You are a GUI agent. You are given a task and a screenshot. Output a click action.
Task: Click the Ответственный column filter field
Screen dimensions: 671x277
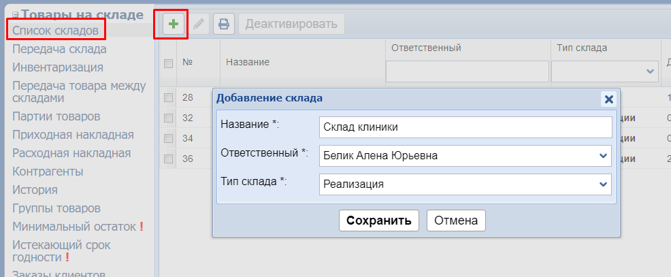click(x=467, y=71)
